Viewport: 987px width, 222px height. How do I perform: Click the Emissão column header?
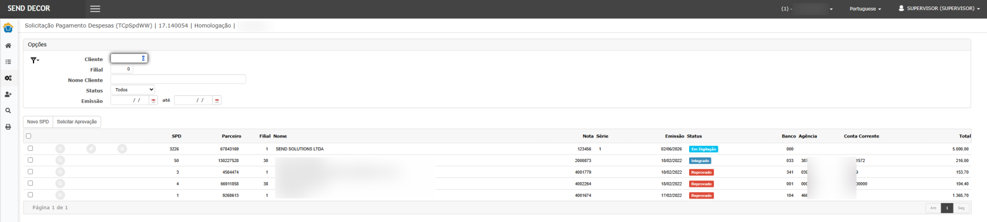click(674, 136)
